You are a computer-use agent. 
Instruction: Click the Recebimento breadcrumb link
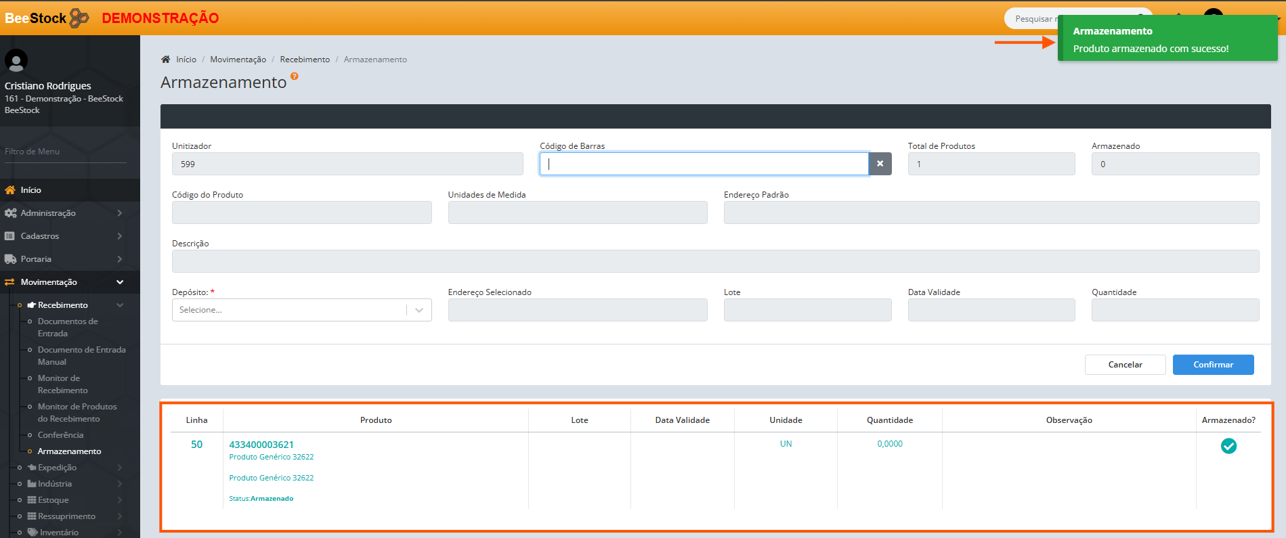pyautogui.click(x=305, y=60)
